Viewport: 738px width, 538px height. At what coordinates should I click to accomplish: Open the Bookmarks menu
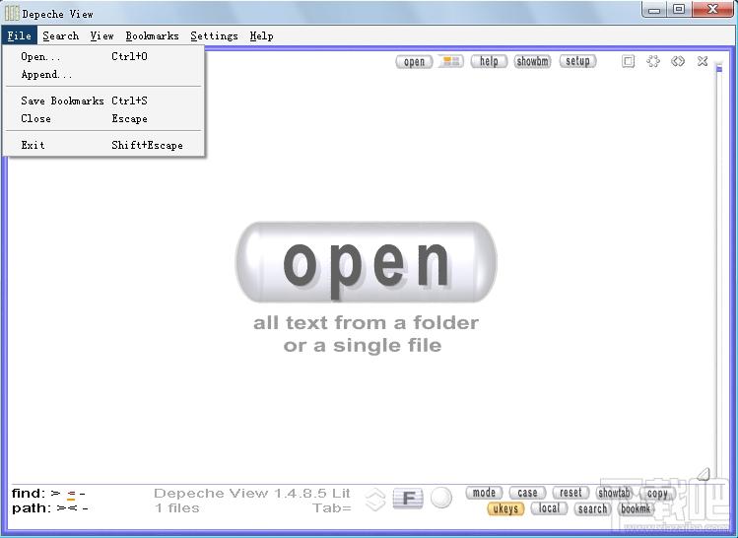[x=152, y=35]
